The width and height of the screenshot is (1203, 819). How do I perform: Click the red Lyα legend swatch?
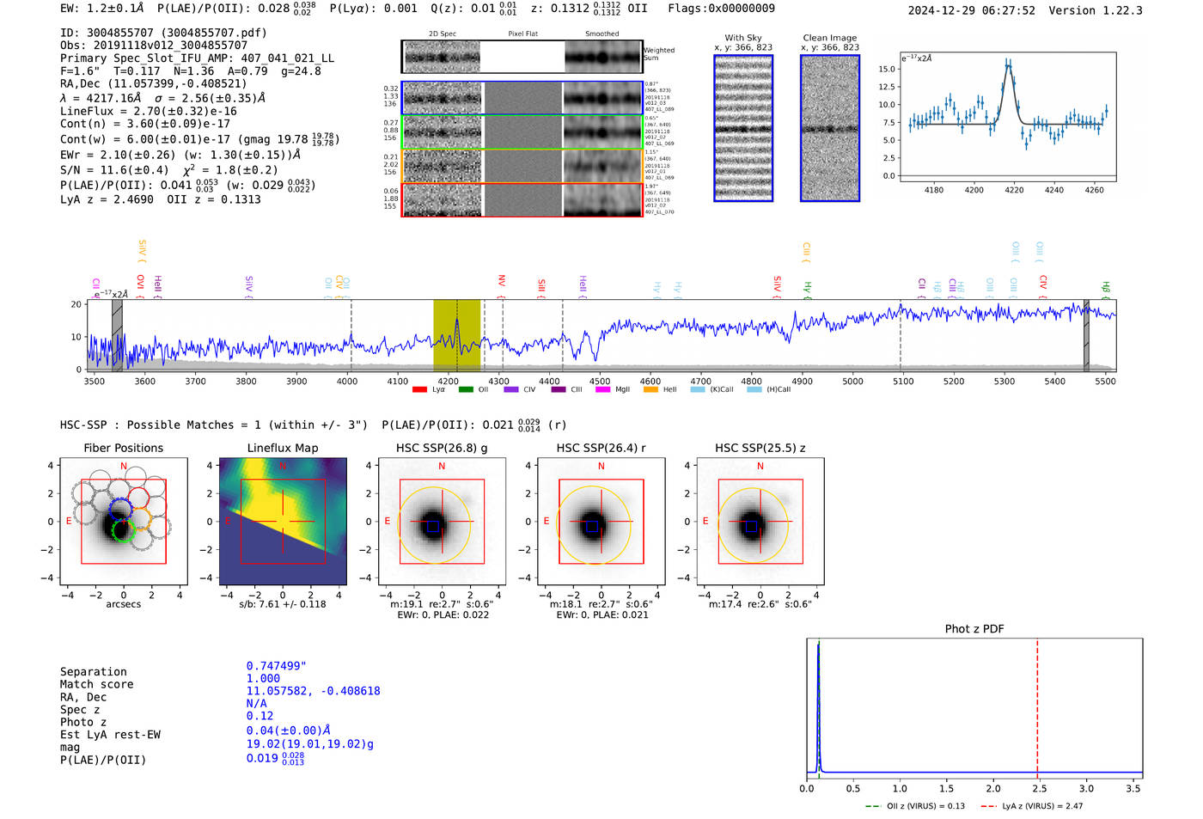[x=419, y=390]
